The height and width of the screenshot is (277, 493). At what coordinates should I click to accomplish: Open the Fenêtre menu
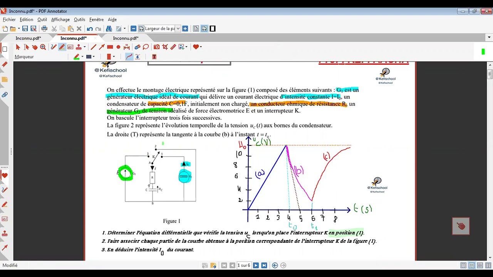click(x=96, y=20)
